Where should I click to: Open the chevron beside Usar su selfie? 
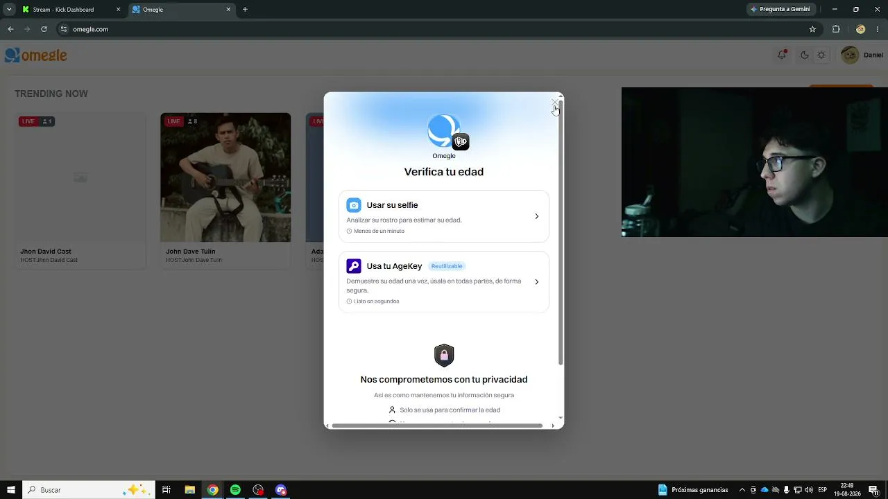536,216
